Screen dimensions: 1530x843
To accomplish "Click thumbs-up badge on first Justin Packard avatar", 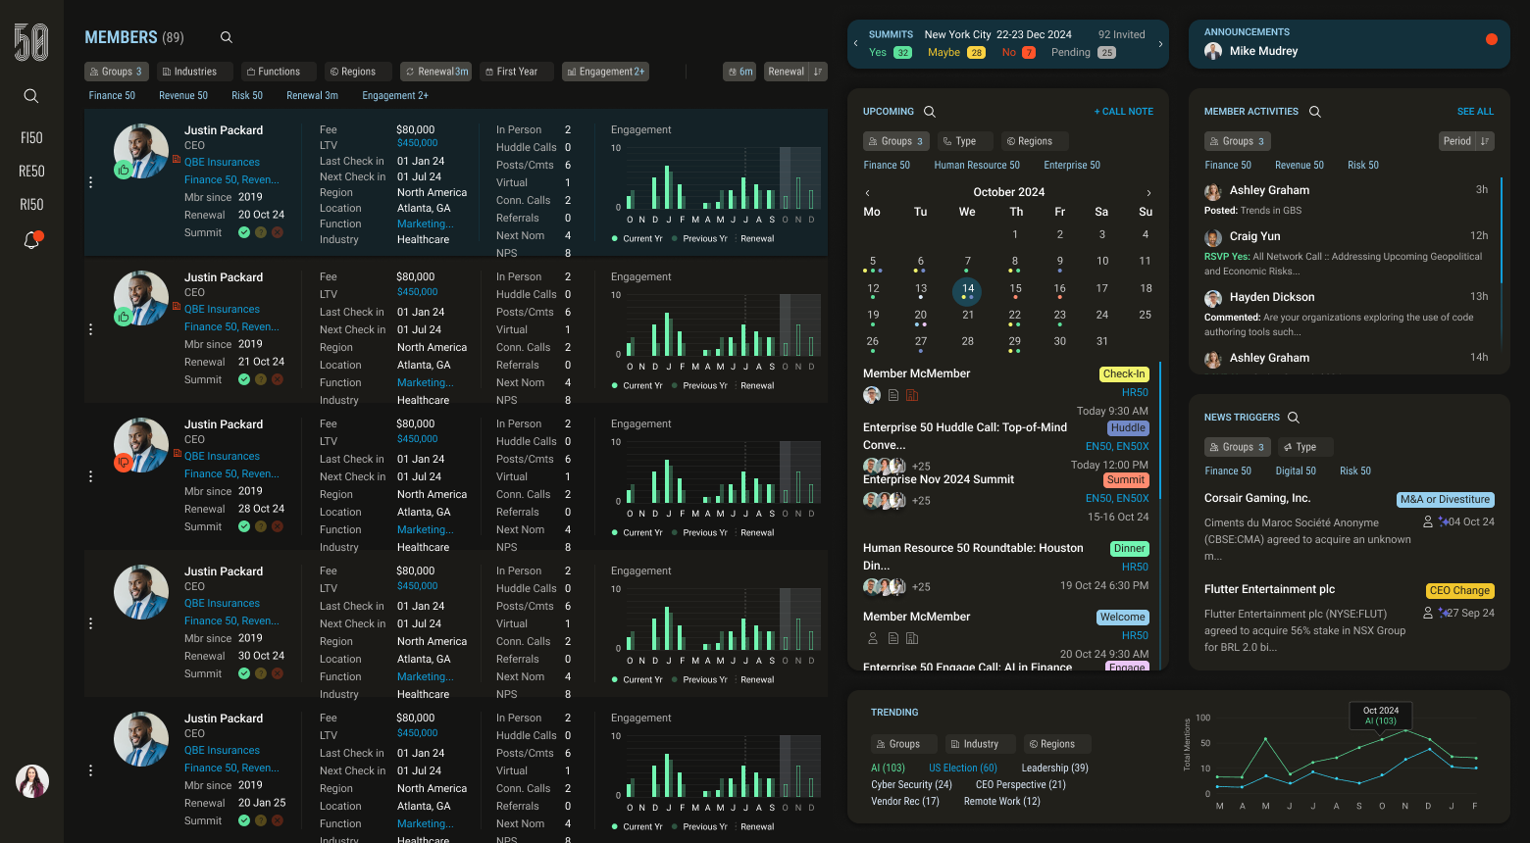I will point(124,170).
